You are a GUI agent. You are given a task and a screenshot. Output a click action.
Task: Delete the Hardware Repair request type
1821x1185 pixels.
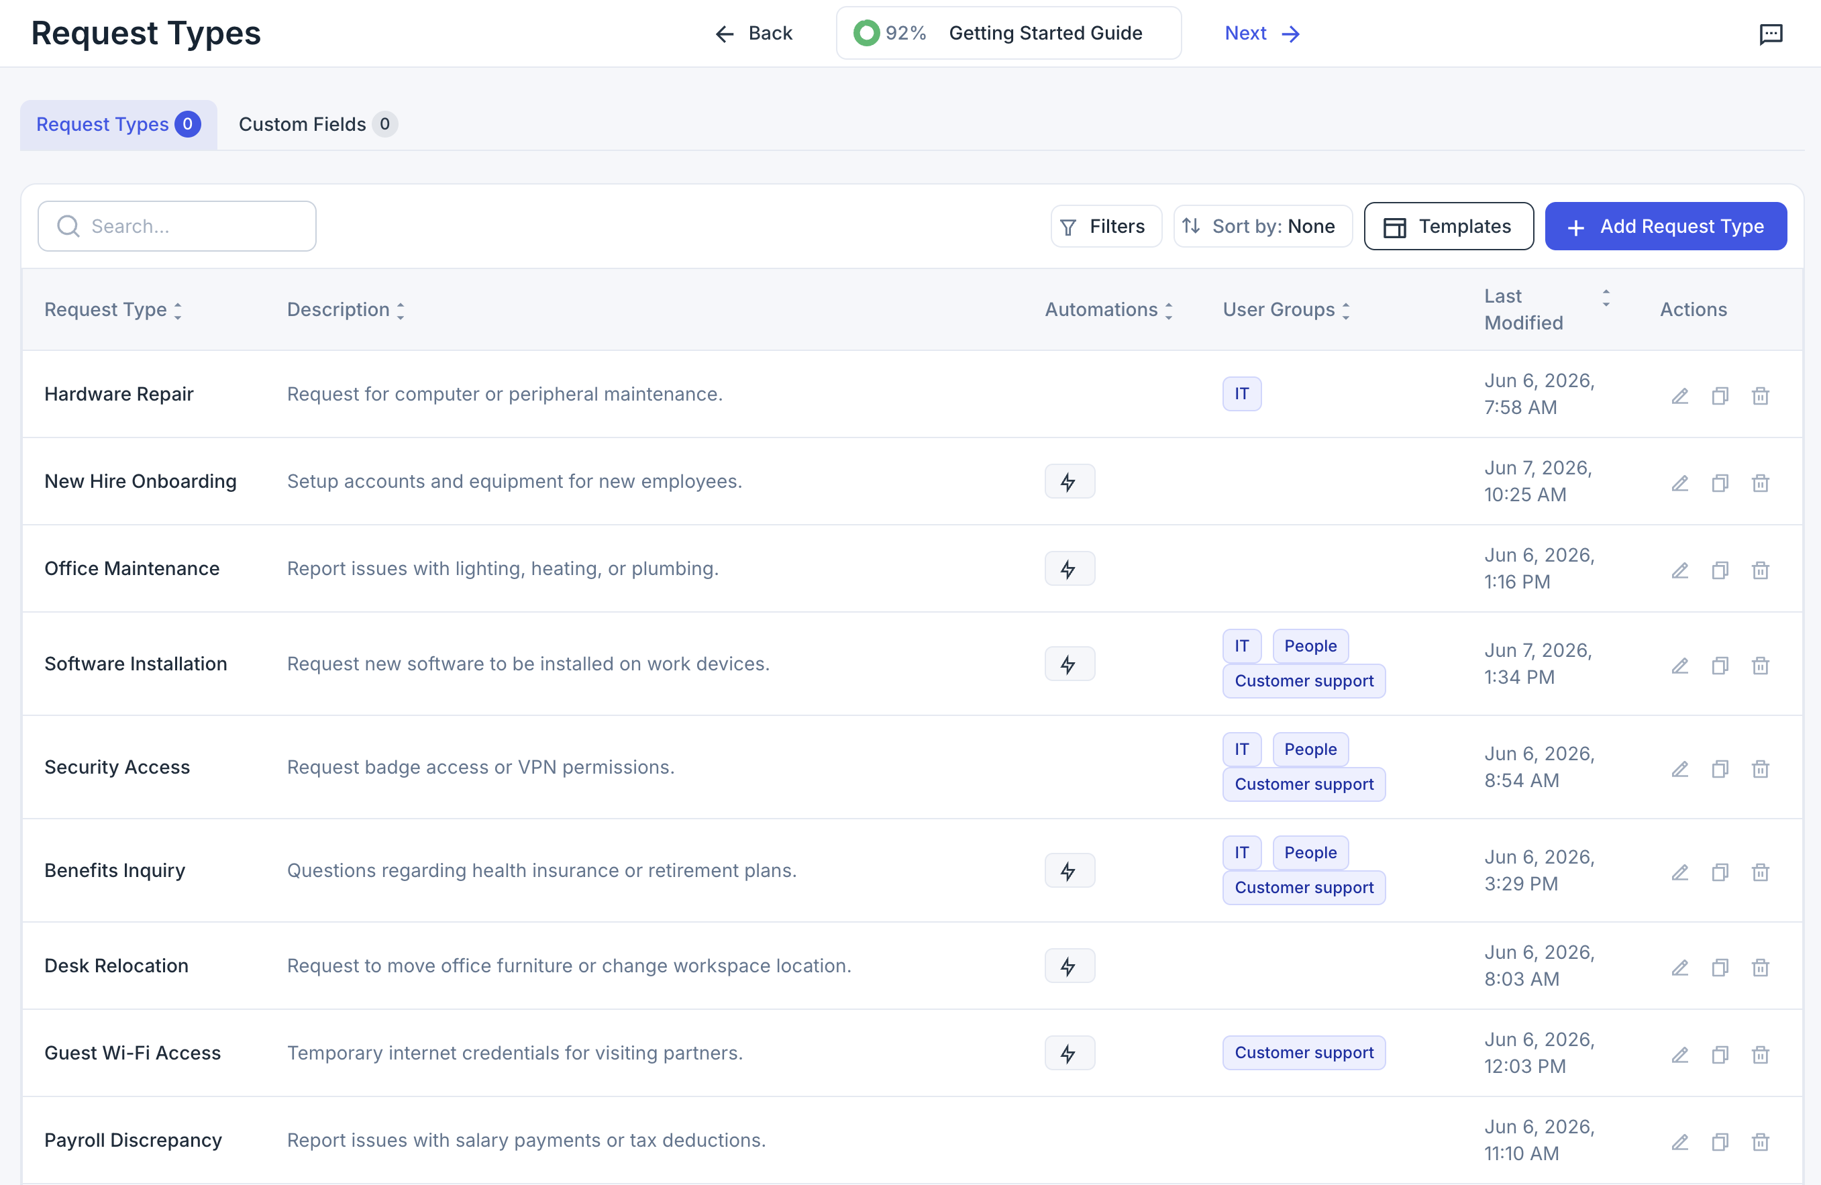click(1761, 395)
